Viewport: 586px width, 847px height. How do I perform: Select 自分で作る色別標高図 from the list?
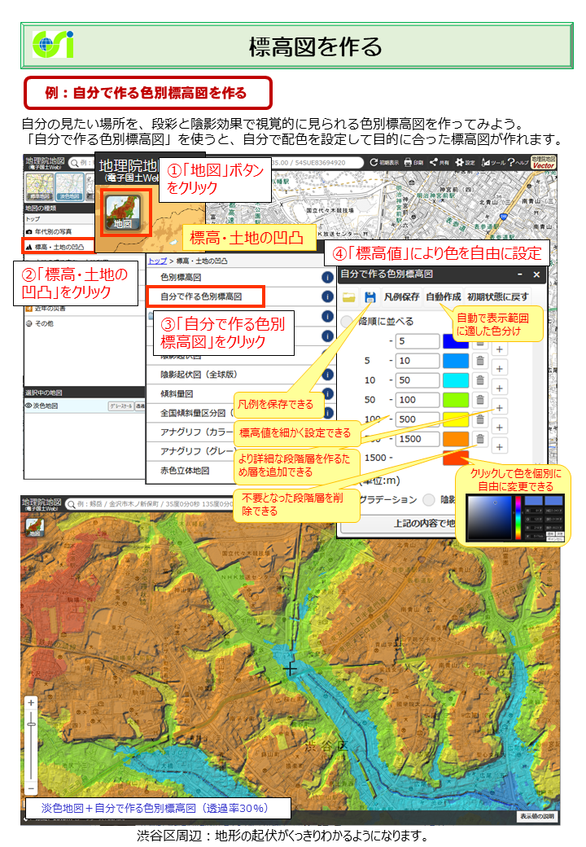(201, 296)
